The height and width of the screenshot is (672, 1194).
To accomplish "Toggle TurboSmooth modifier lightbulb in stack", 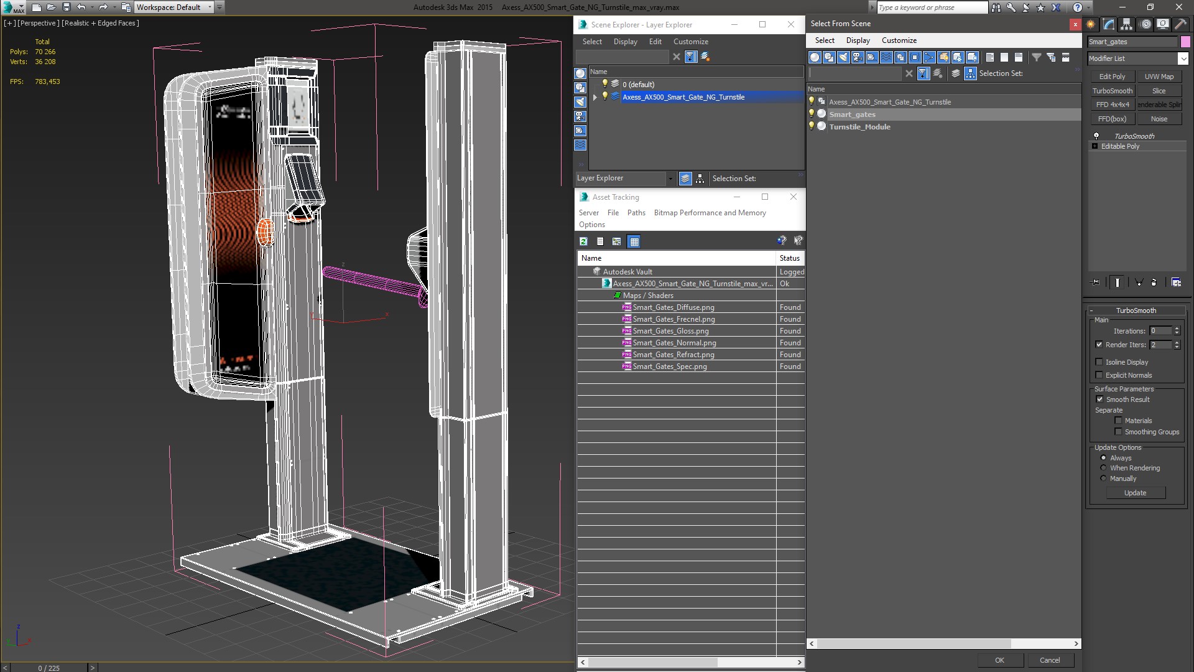I will pos(1096,136).
